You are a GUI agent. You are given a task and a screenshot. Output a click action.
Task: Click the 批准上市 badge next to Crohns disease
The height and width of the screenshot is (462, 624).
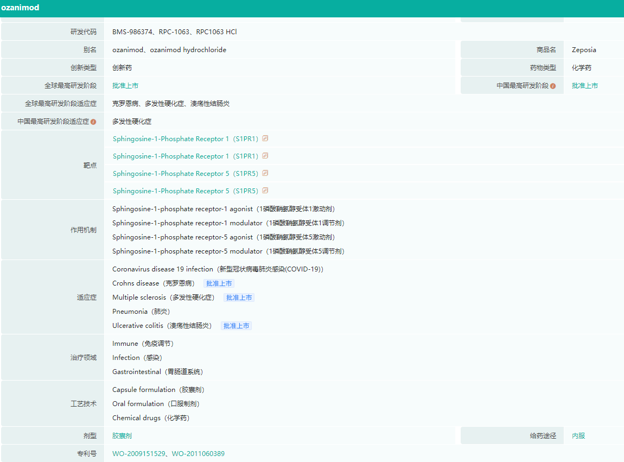coord(219,283)
